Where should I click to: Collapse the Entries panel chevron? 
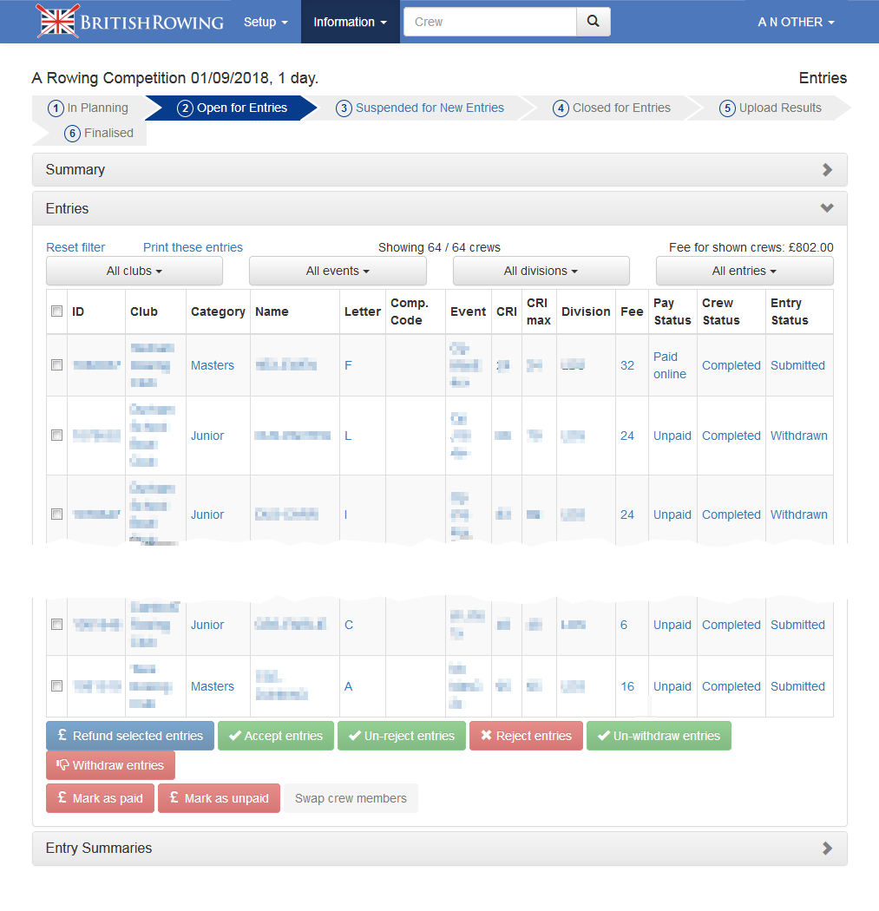(827, 209)
